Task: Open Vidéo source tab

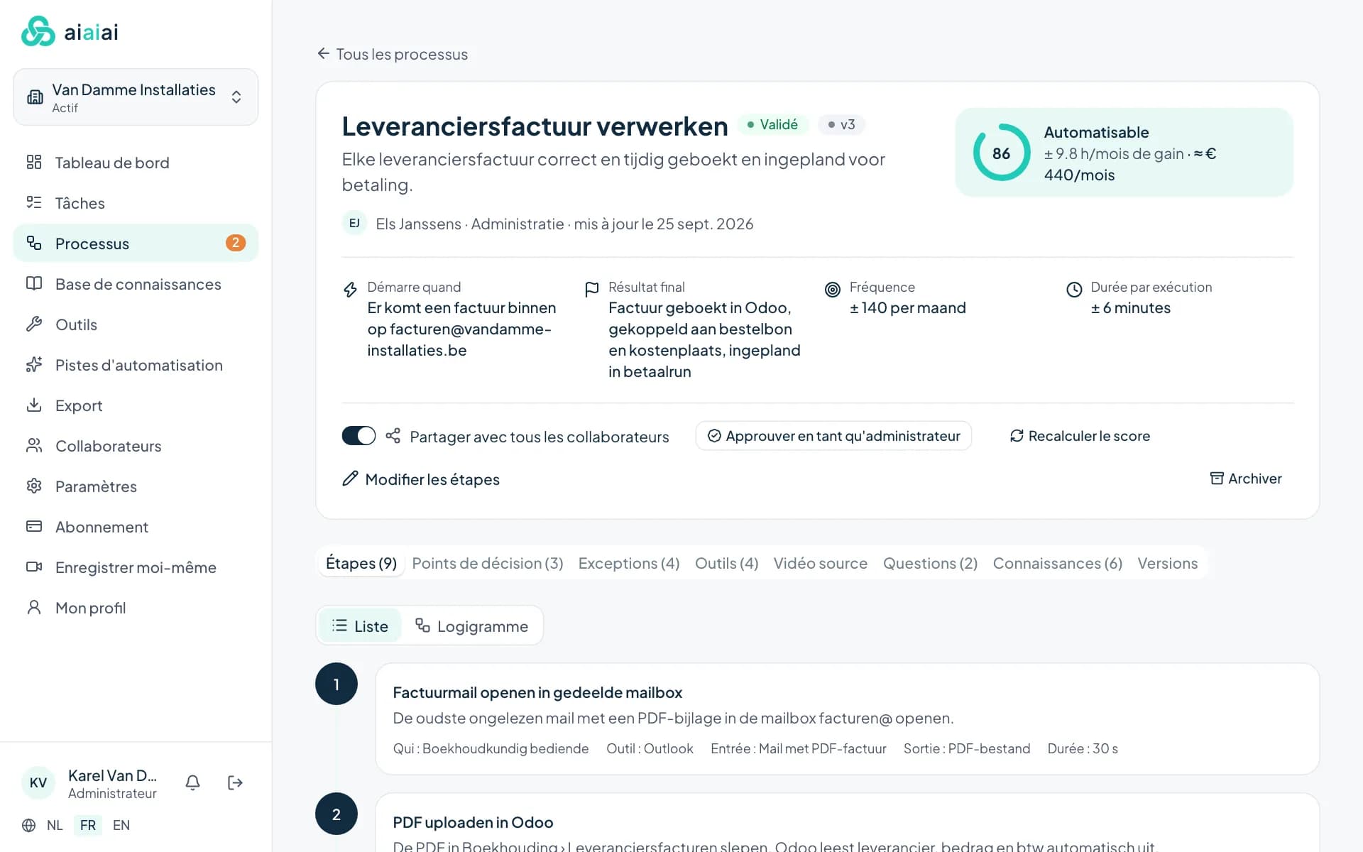Action: pyautogui.click(x=821, y=563)
